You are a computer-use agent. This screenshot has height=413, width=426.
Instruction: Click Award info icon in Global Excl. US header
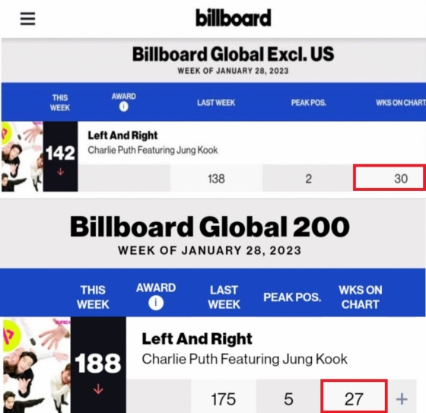point(123,106)
